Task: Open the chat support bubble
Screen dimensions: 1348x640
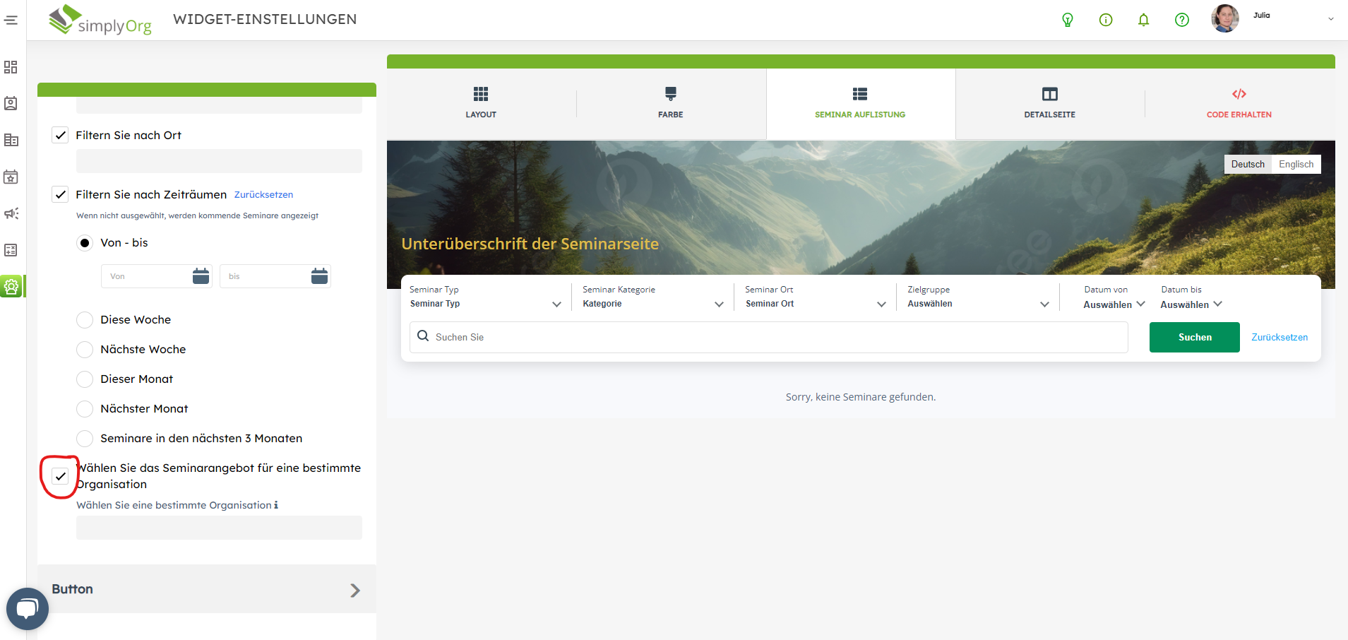Action: (x=28, y=608)
